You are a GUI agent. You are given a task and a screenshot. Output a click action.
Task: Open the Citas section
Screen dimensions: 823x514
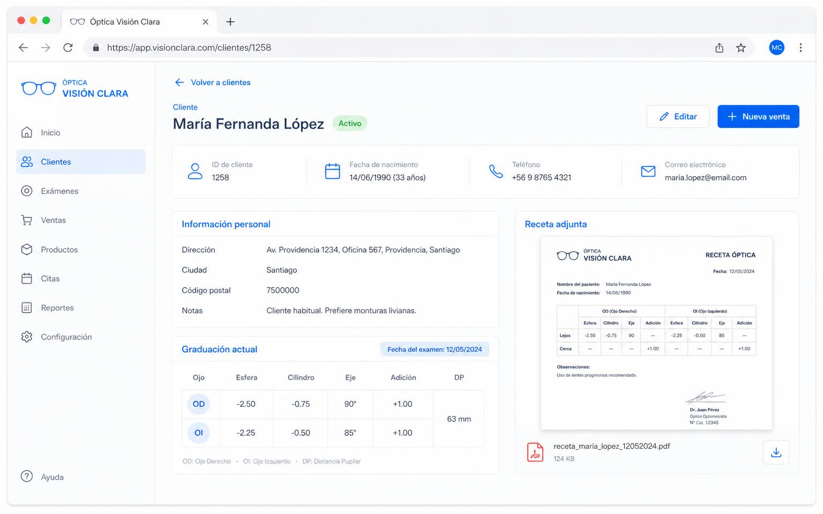click(x=81, y=278)
